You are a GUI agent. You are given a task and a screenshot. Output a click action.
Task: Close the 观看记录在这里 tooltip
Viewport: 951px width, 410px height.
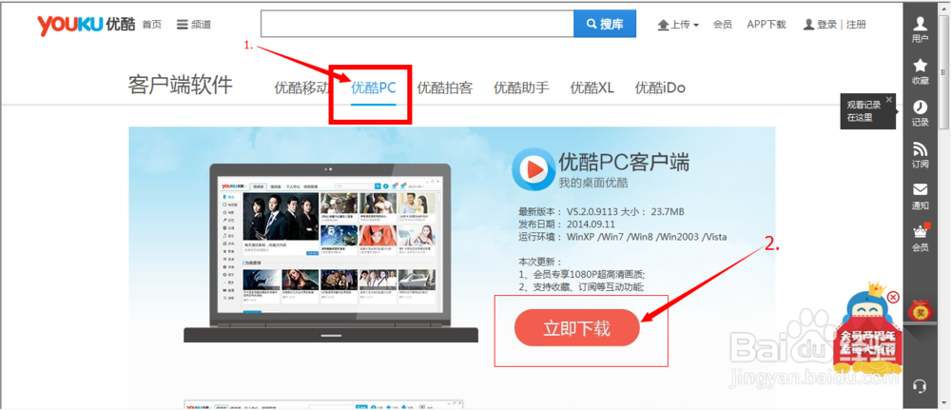point(888,100)
